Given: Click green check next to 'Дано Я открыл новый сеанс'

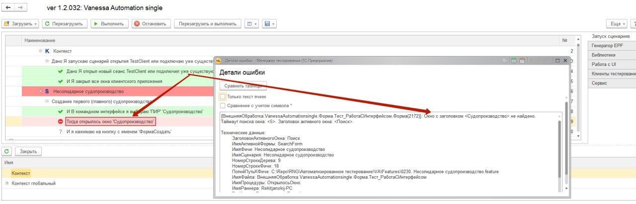Looking at the screenshot, I should [x=60, y=71].
